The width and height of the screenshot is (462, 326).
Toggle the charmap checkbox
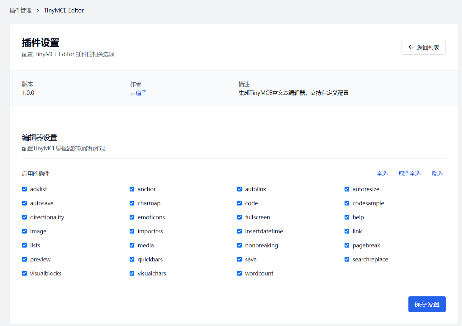coord(132,203)
